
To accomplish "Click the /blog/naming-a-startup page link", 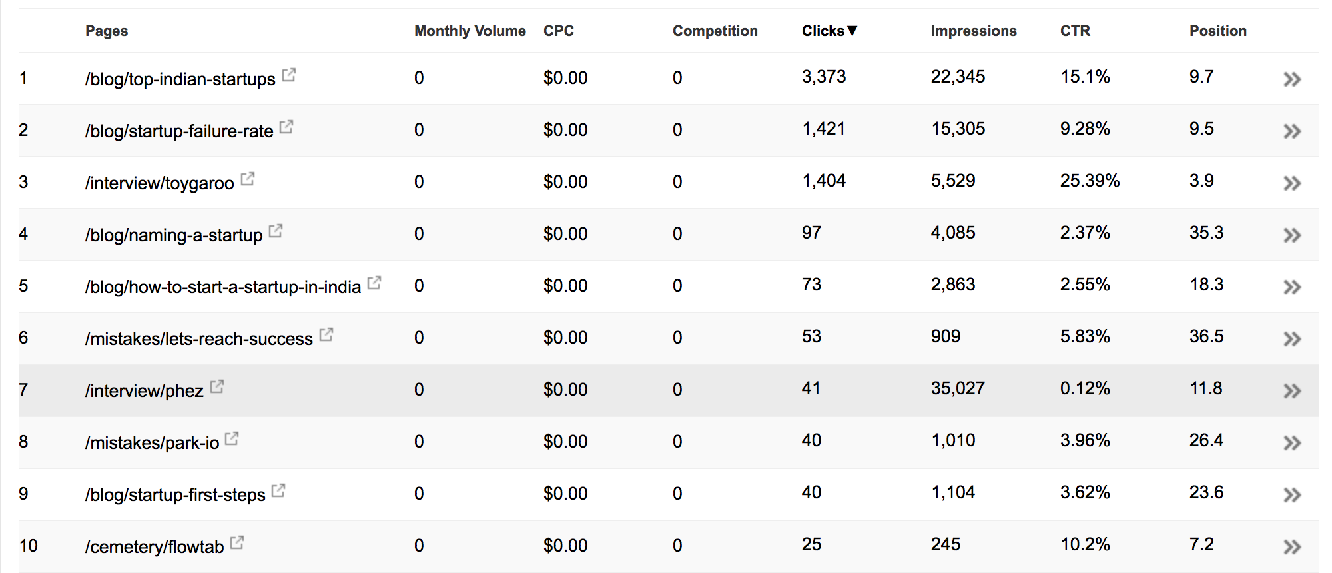I will [174, 235].
